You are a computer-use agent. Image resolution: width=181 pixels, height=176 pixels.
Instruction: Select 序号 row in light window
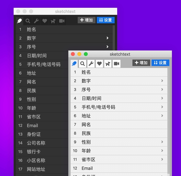point(119,90)
